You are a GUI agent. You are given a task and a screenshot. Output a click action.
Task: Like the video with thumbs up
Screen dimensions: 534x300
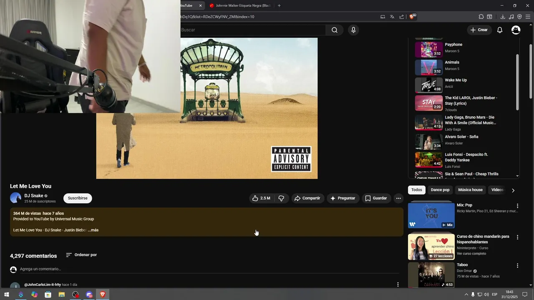point(261,198)
